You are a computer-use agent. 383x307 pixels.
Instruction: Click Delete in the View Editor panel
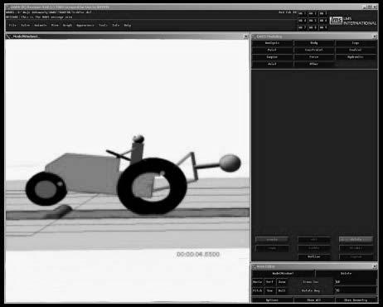(347, 274)
